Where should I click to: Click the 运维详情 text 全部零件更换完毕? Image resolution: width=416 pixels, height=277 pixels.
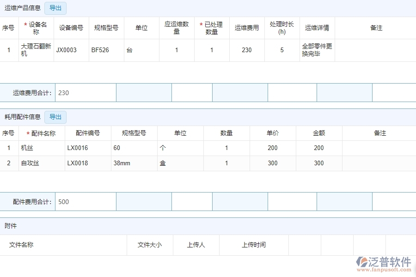click(317, 50)
